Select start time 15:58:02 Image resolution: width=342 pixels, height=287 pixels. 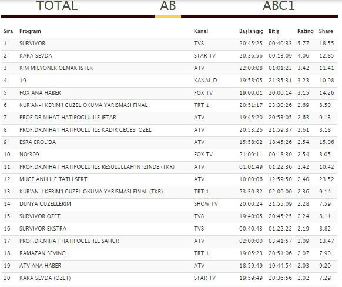tap(251, 142)
